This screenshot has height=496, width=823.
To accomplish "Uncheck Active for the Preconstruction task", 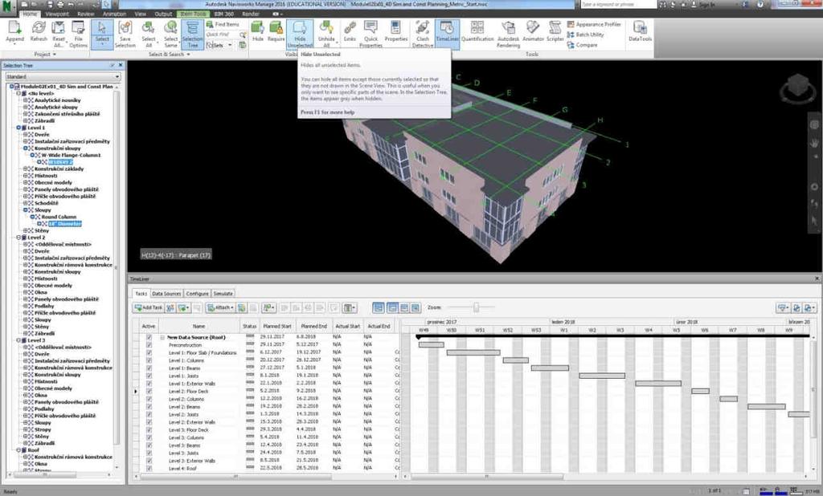I will point(149,345).
